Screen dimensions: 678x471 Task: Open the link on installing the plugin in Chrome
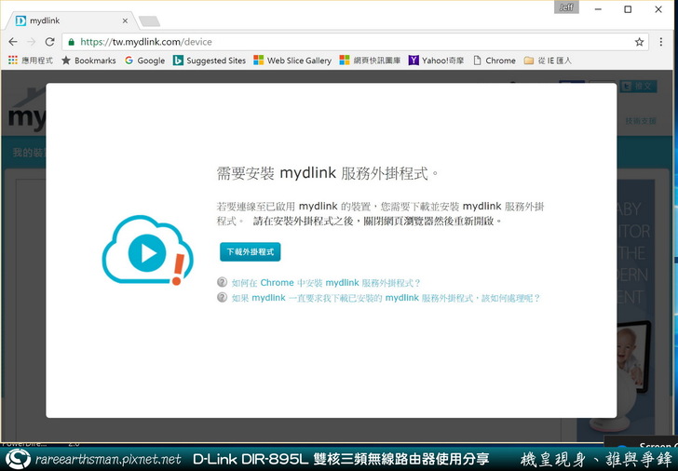[x=326, y=283]
